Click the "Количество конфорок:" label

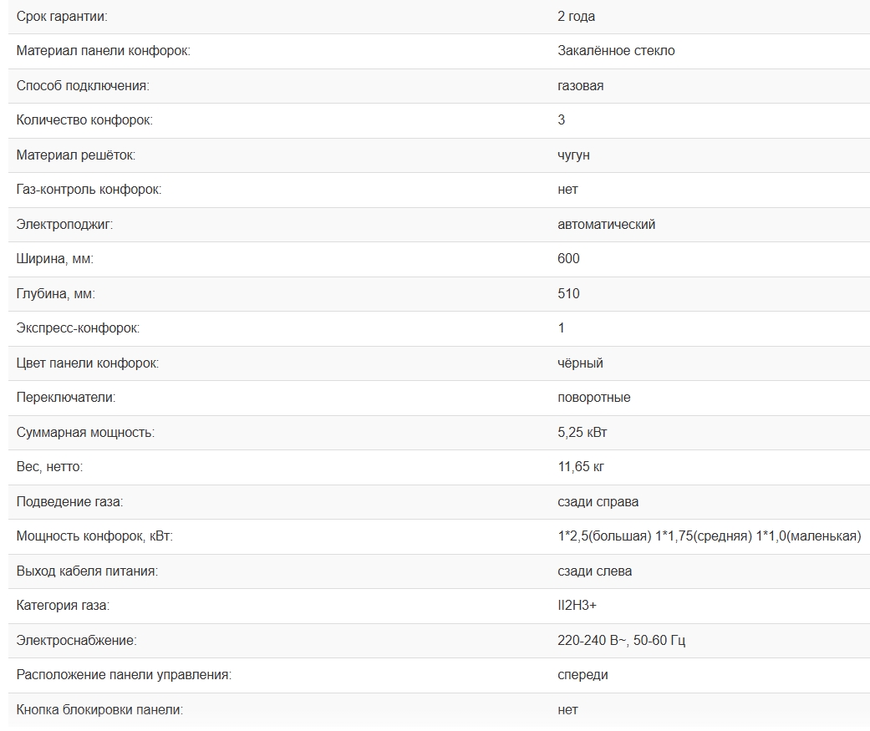click(84, 120)
